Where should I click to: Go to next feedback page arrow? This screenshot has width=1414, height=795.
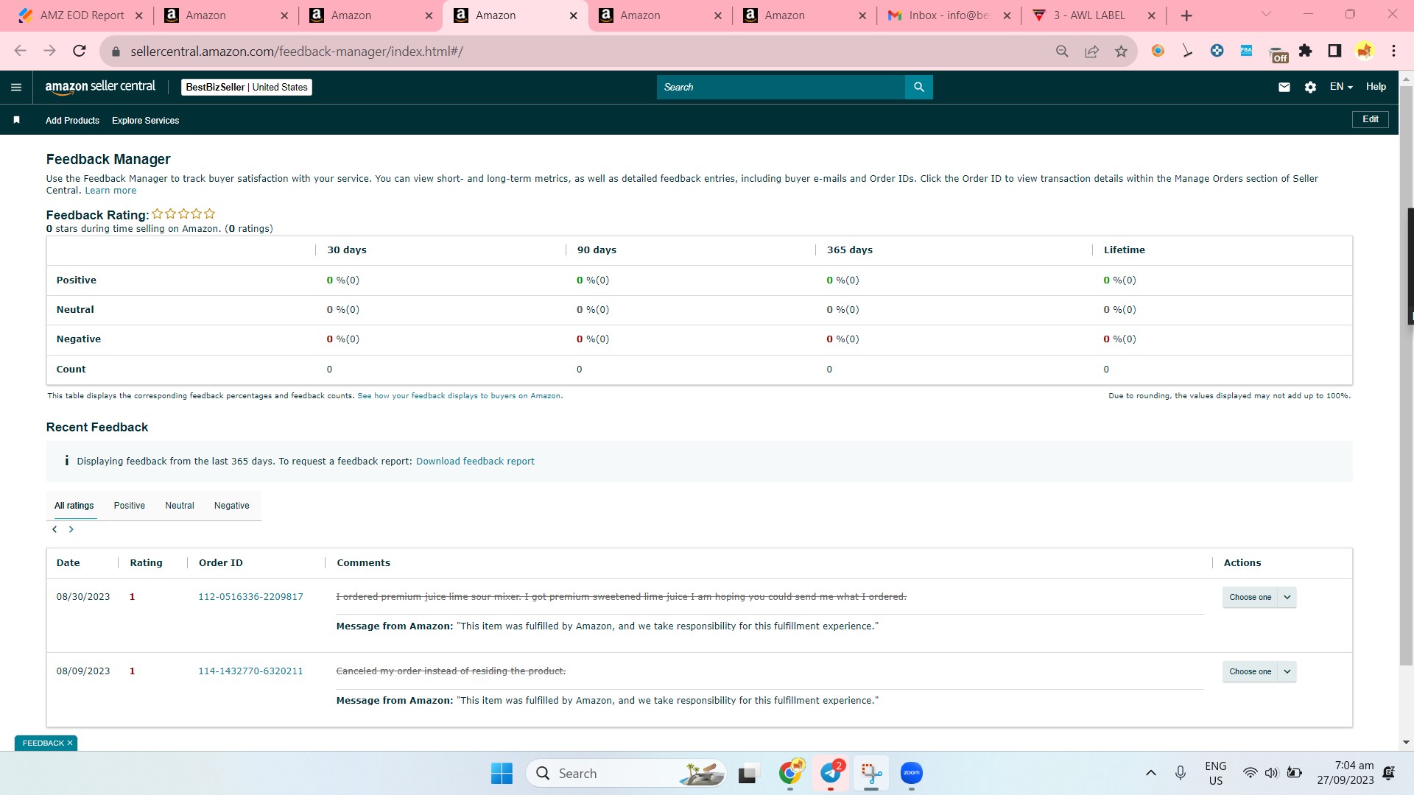tap(71, 529)
